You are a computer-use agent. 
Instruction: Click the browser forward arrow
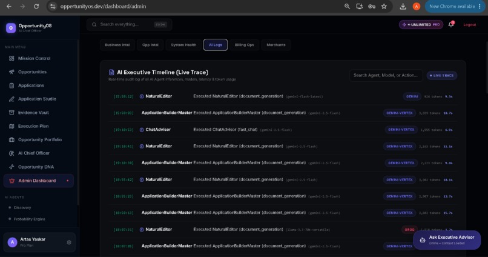(22, 6)
